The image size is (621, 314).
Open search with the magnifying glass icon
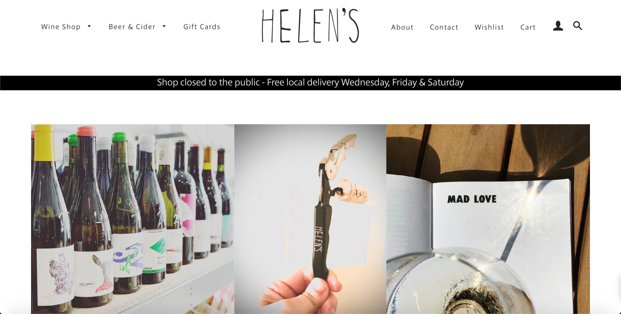(578, 25)
